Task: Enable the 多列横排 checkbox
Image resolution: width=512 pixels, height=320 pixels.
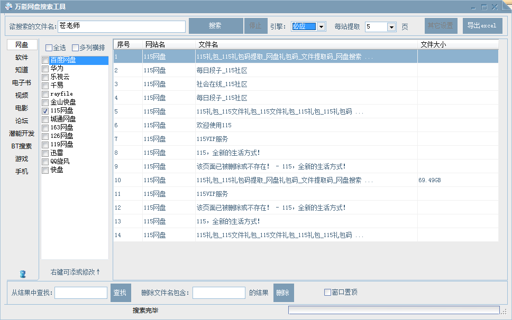Action: (75, 48)
